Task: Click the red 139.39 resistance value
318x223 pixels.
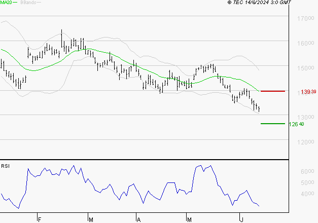Action: pyautogui.click(x=308, y=92)
